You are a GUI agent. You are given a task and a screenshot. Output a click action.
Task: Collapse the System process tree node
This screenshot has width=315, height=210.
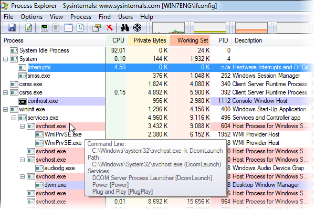[x=5, y=59]
